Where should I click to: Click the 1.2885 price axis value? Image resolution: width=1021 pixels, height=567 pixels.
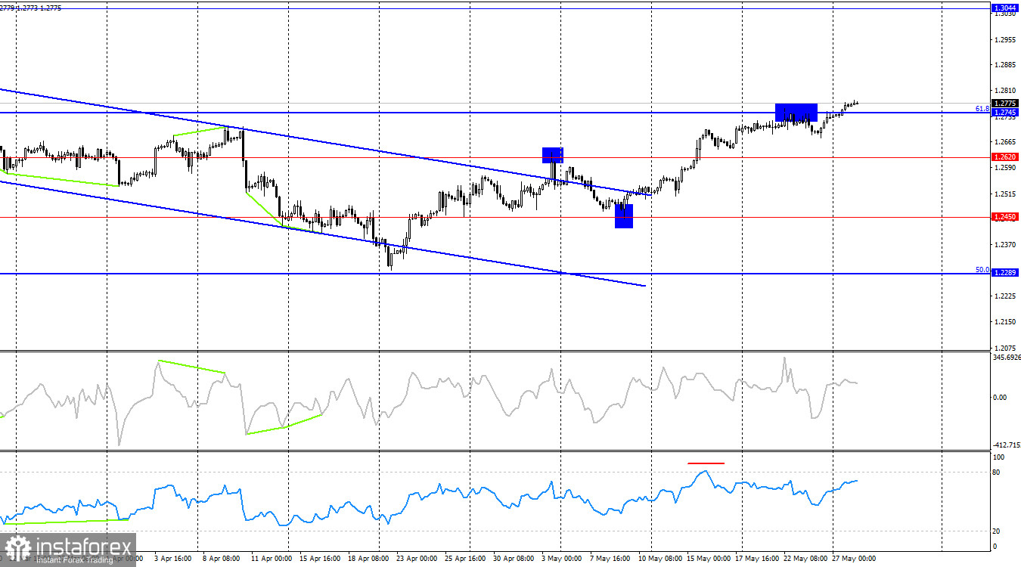click(1004, 65)
